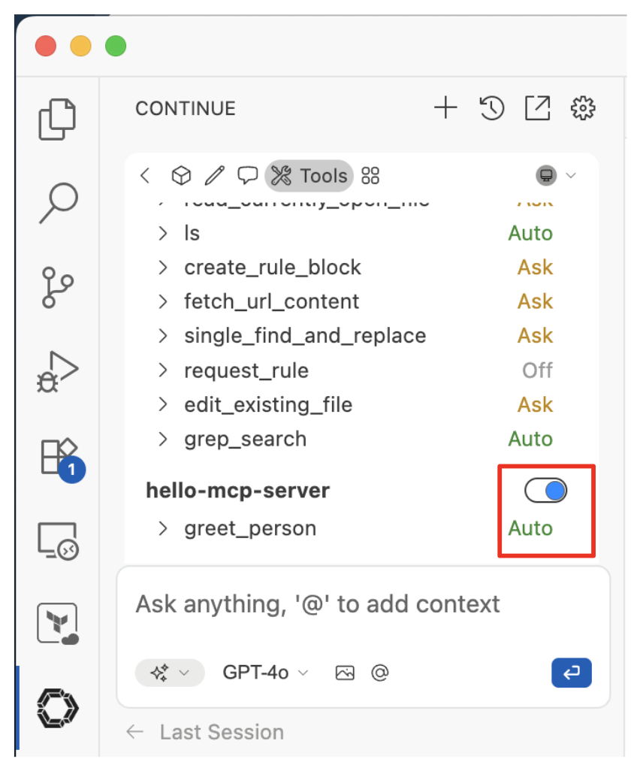
Task: Open the sparkle mode selector dropdown
Action: coord(170,672)
